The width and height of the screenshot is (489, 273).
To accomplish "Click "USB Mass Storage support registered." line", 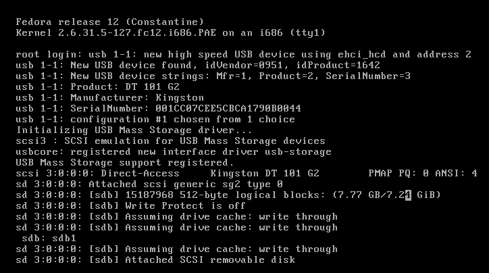I will click(x=125, y=163).
